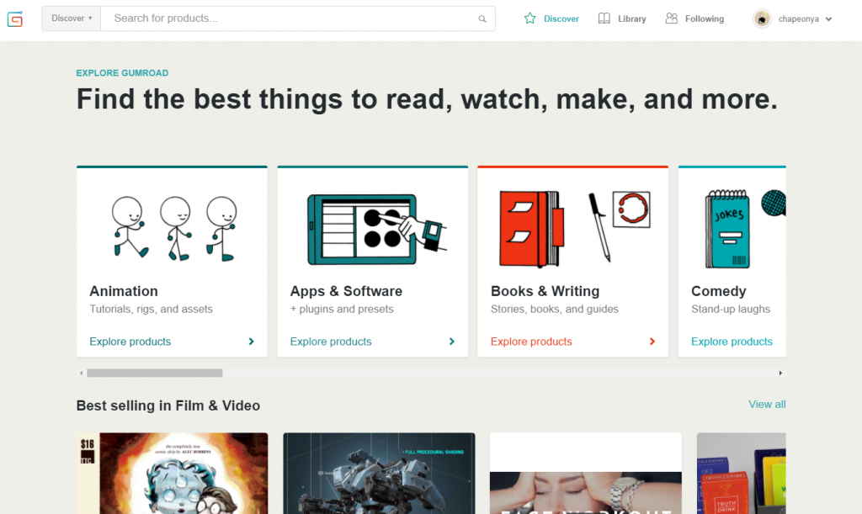
Task: Open the Animation category title
Action: pyautogui.click(x=124, y=291)
